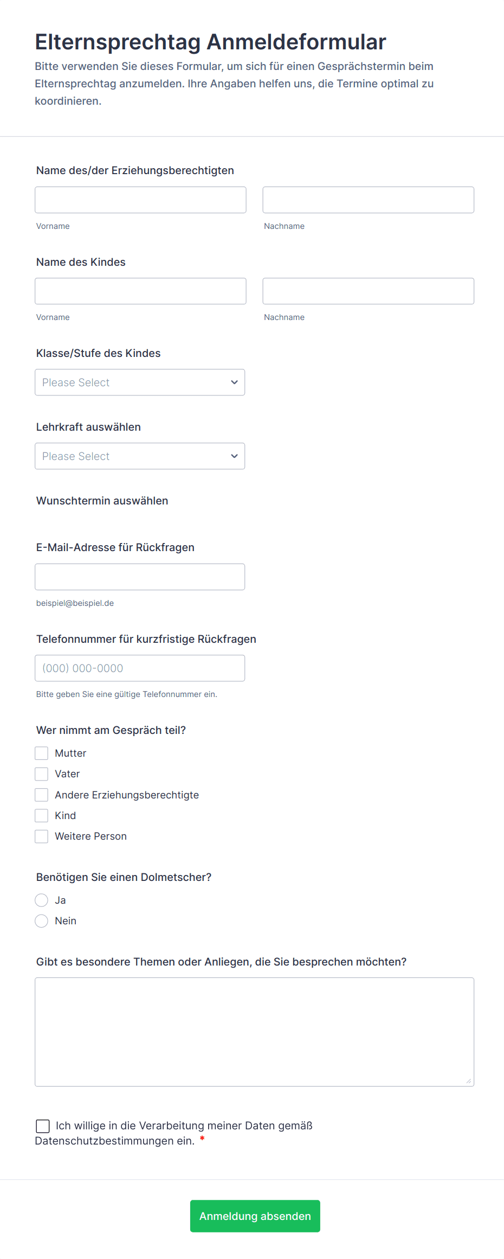504x1259 pixels.
Task: Focus the guardian Vorname field
Action: pyautogui.click(x=140, y=200)
